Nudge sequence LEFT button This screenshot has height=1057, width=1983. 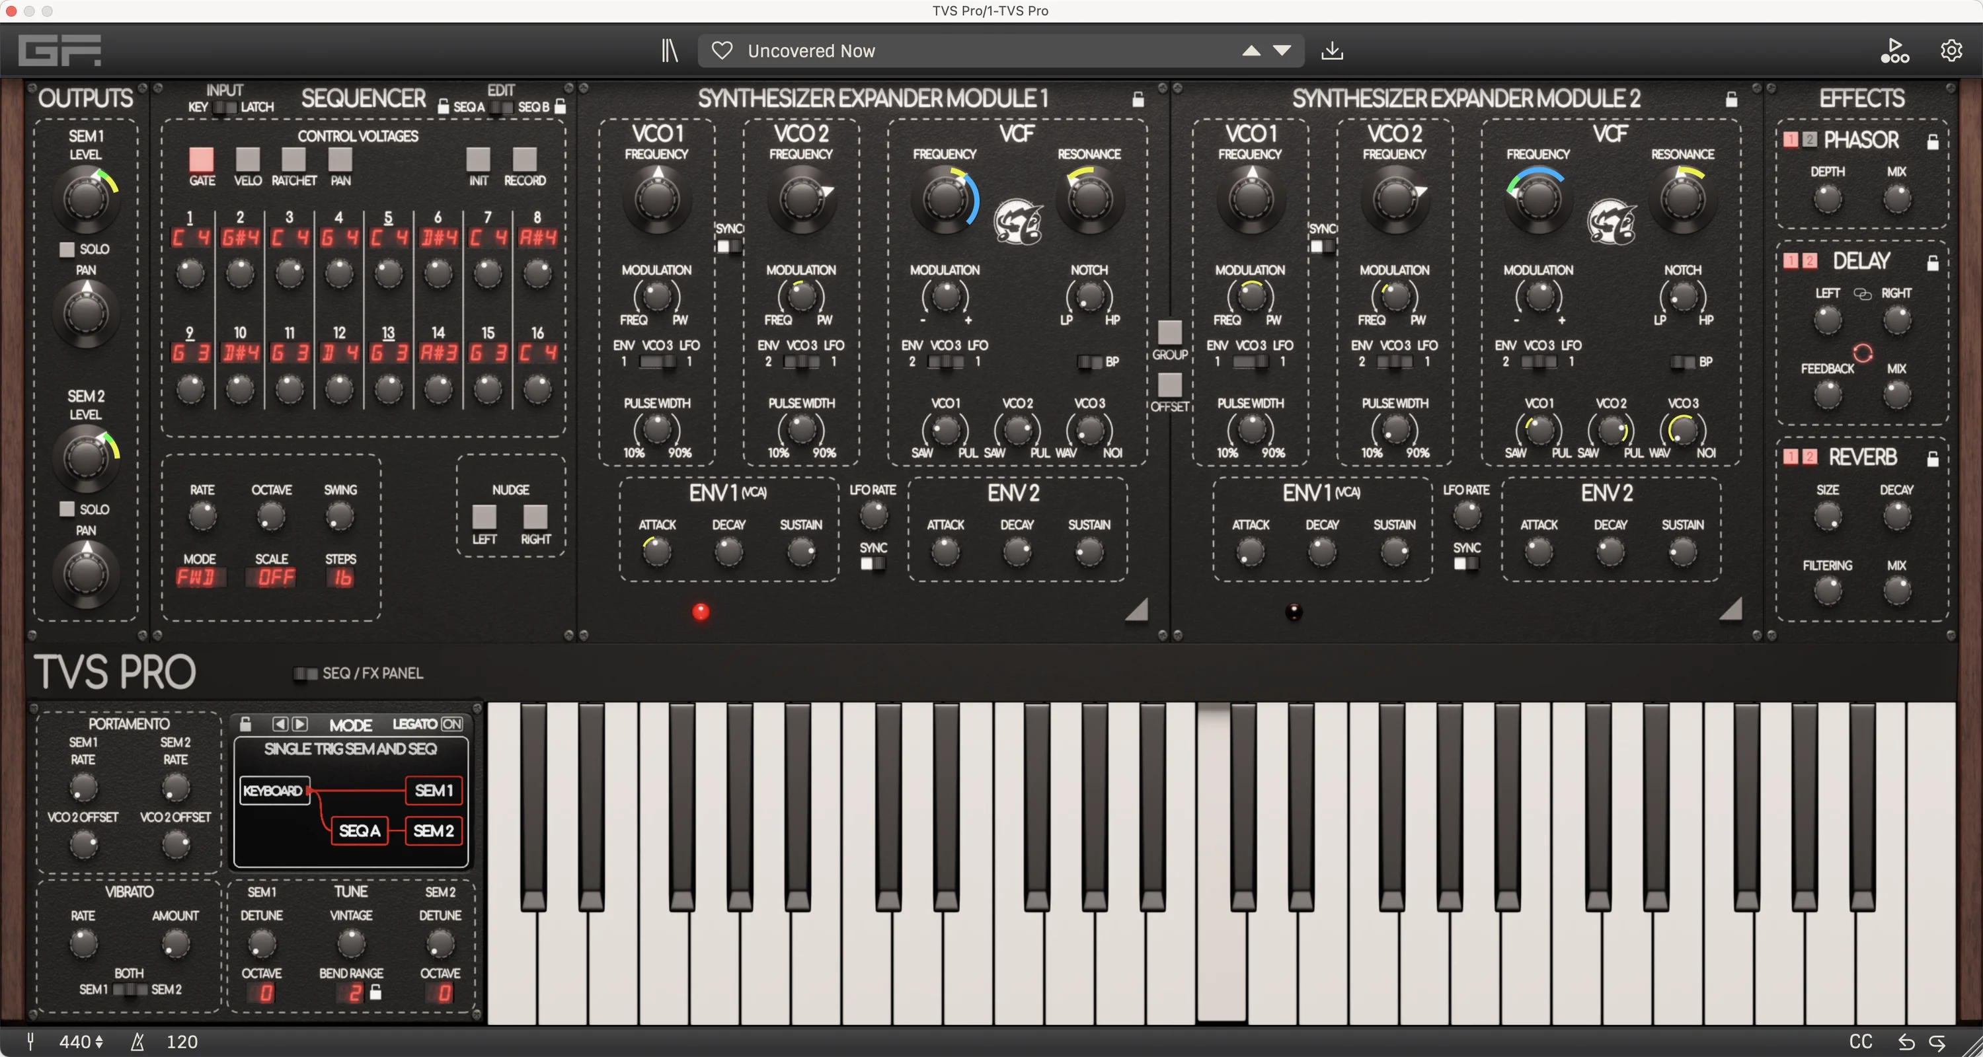click(483, 516)
